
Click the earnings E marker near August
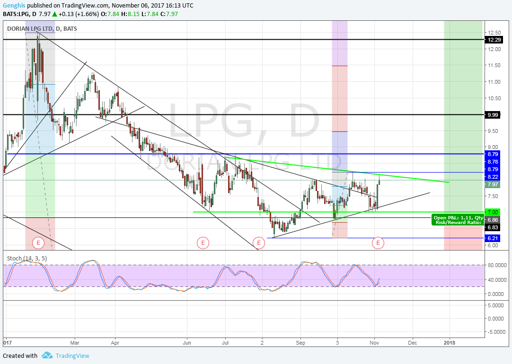pos(259,243)
